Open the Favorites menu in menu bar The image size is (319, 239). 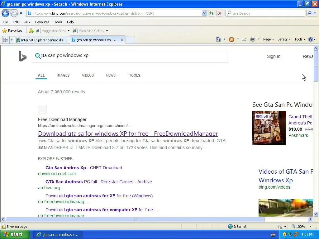[42, 22]
